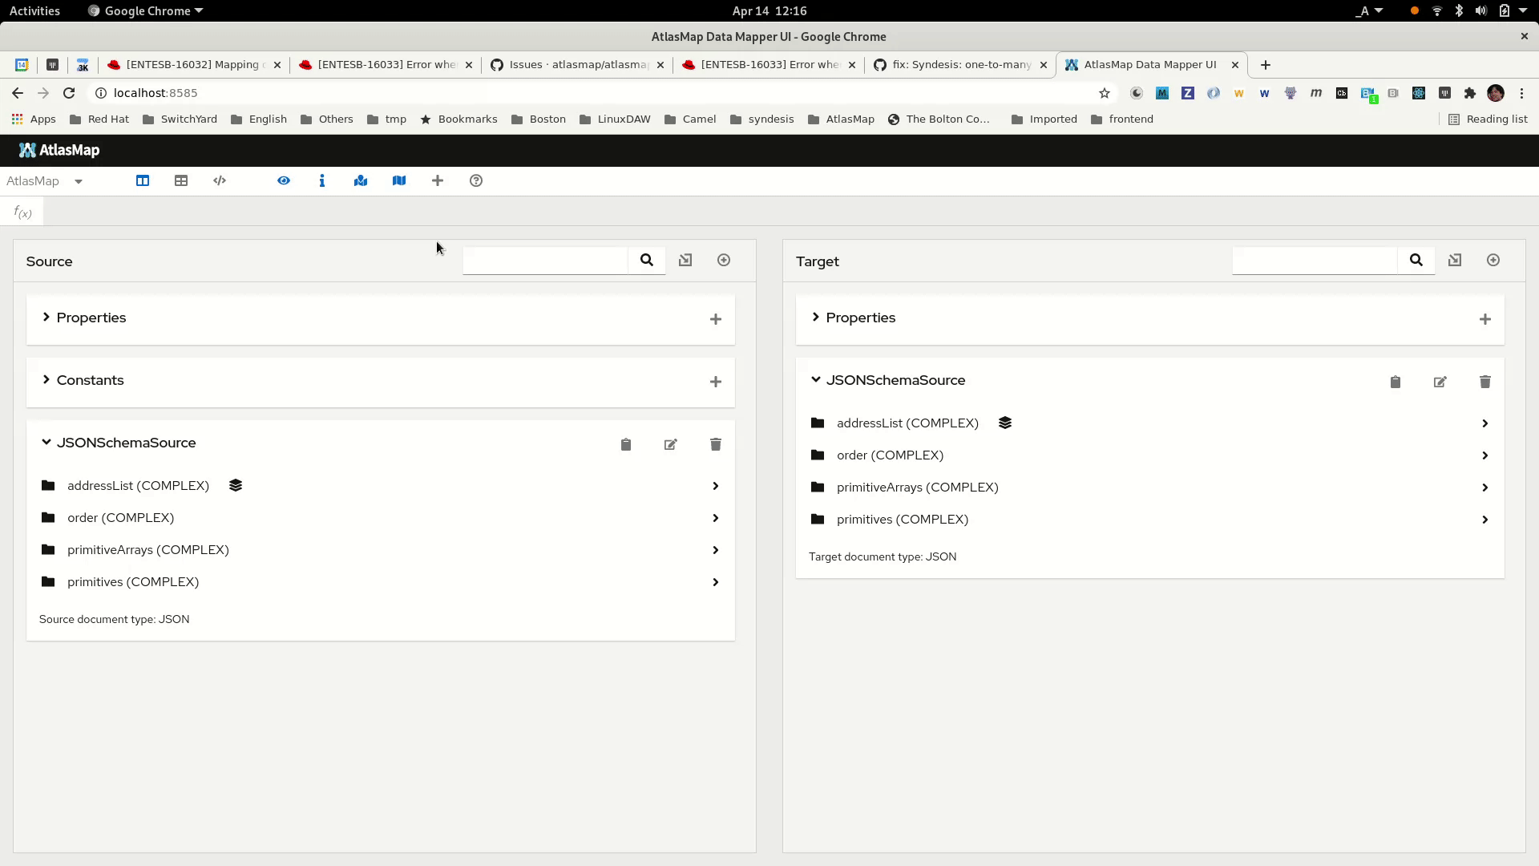The height and width of the screenshot is (866, 1539).
Task: Click the f(x) expression toggle
Action: 22,212
